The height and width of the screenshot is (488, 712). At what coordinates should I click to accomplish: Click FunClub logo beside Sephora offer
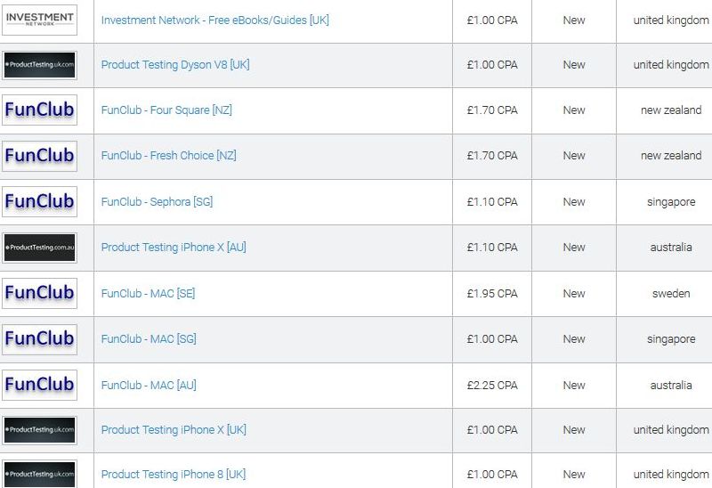pyautogui.click(x=39, y=202)
